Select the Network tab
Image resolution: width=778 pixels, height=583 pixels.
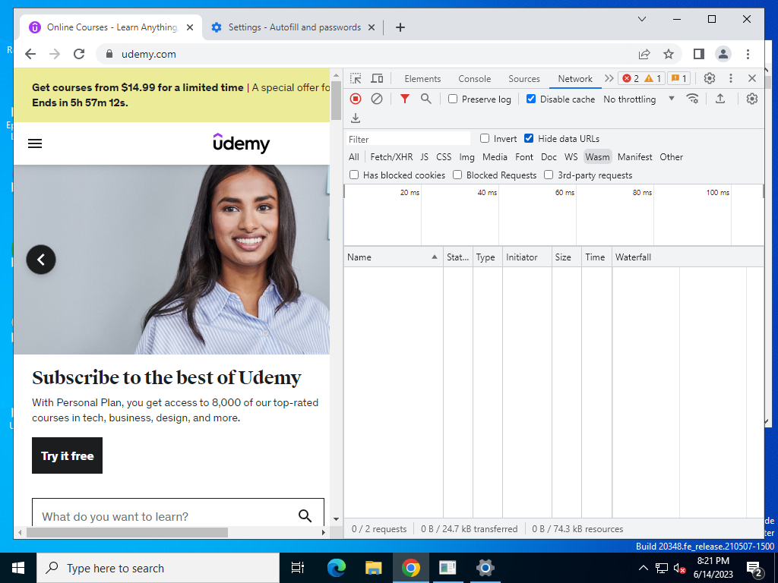point(575,78)
